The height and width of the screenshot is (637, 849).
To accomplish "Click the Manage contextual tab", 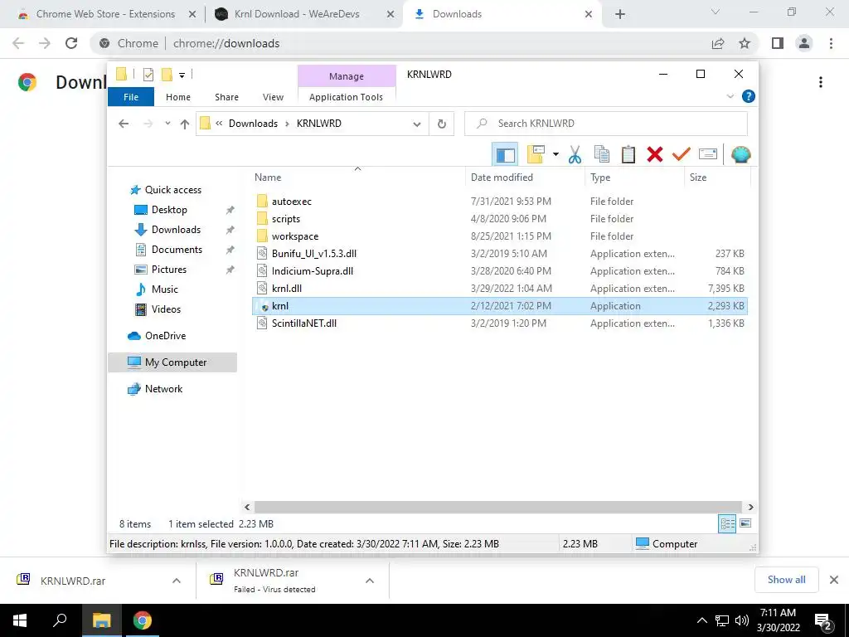I will point(347,76).
